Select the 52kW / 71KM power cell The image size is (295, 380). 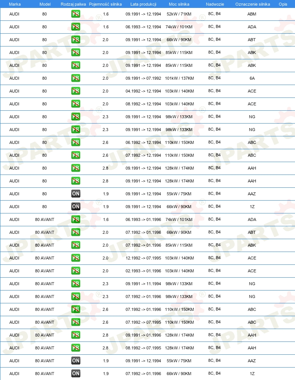coord(179,14)
